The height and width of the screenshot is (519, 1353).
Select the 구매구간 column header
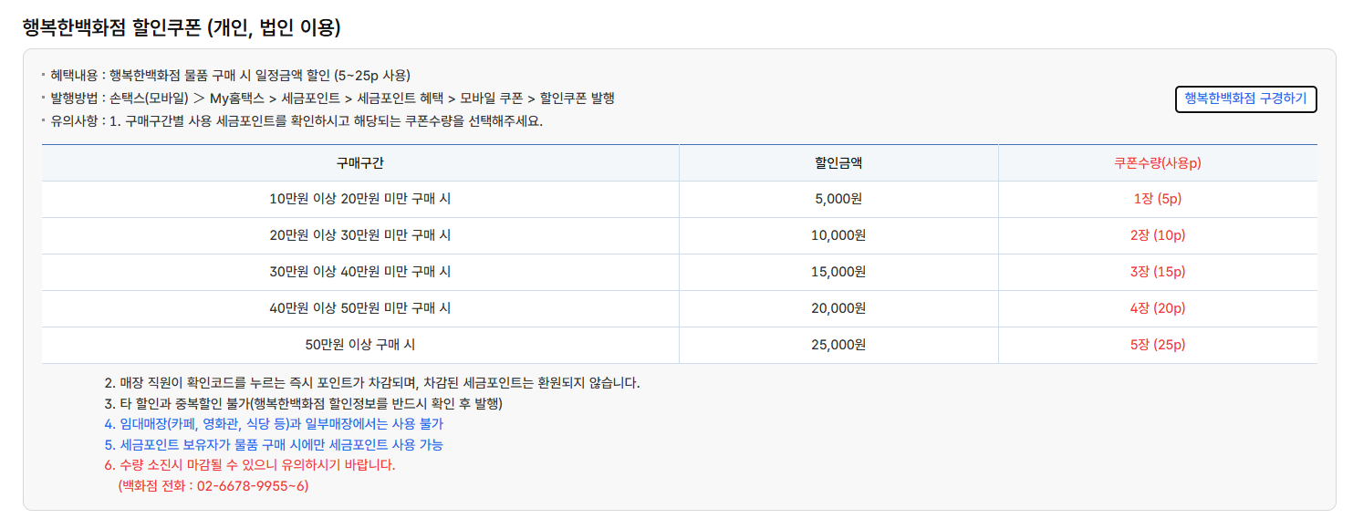(360, 163)
